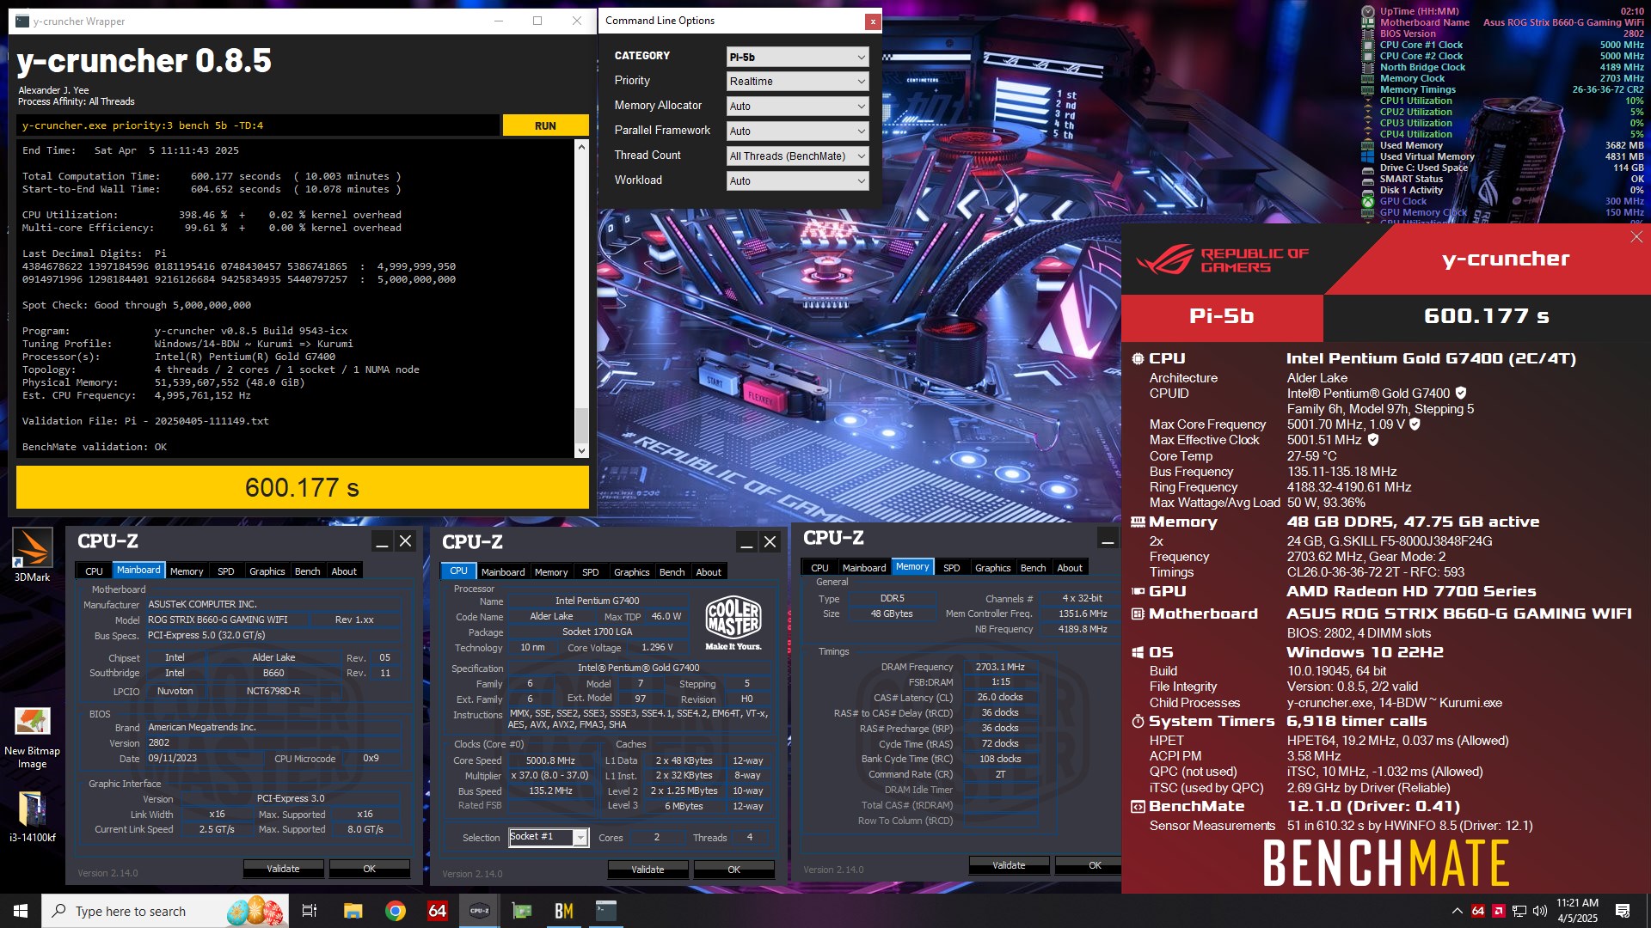Close the BenchMate result panel with X
The width and height of the screenshot is (1651, 928).
point(1636,237)
